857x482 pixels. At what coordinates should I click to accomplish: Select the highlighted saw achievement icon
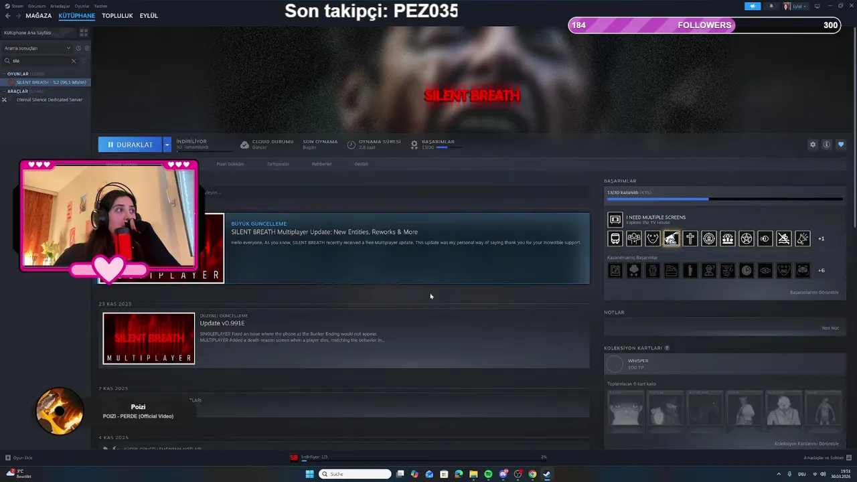pos(671,238)
